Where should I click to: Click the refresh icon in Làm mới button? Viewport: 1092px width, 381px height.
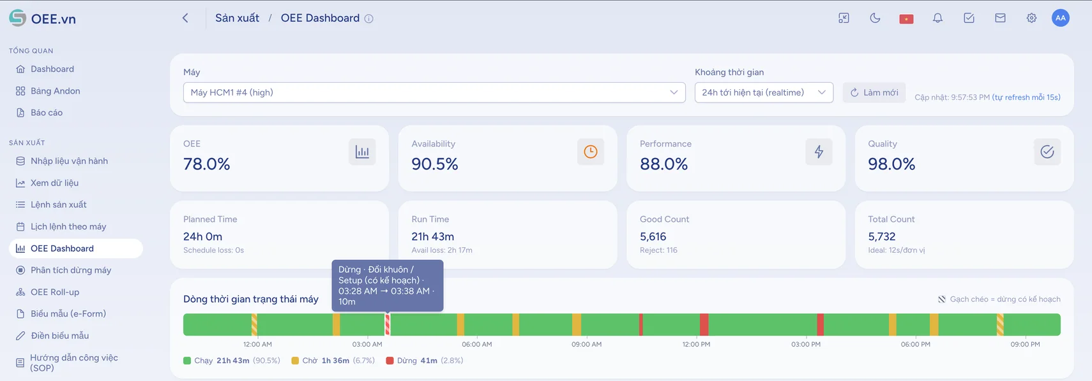click(x=854, y=92)
